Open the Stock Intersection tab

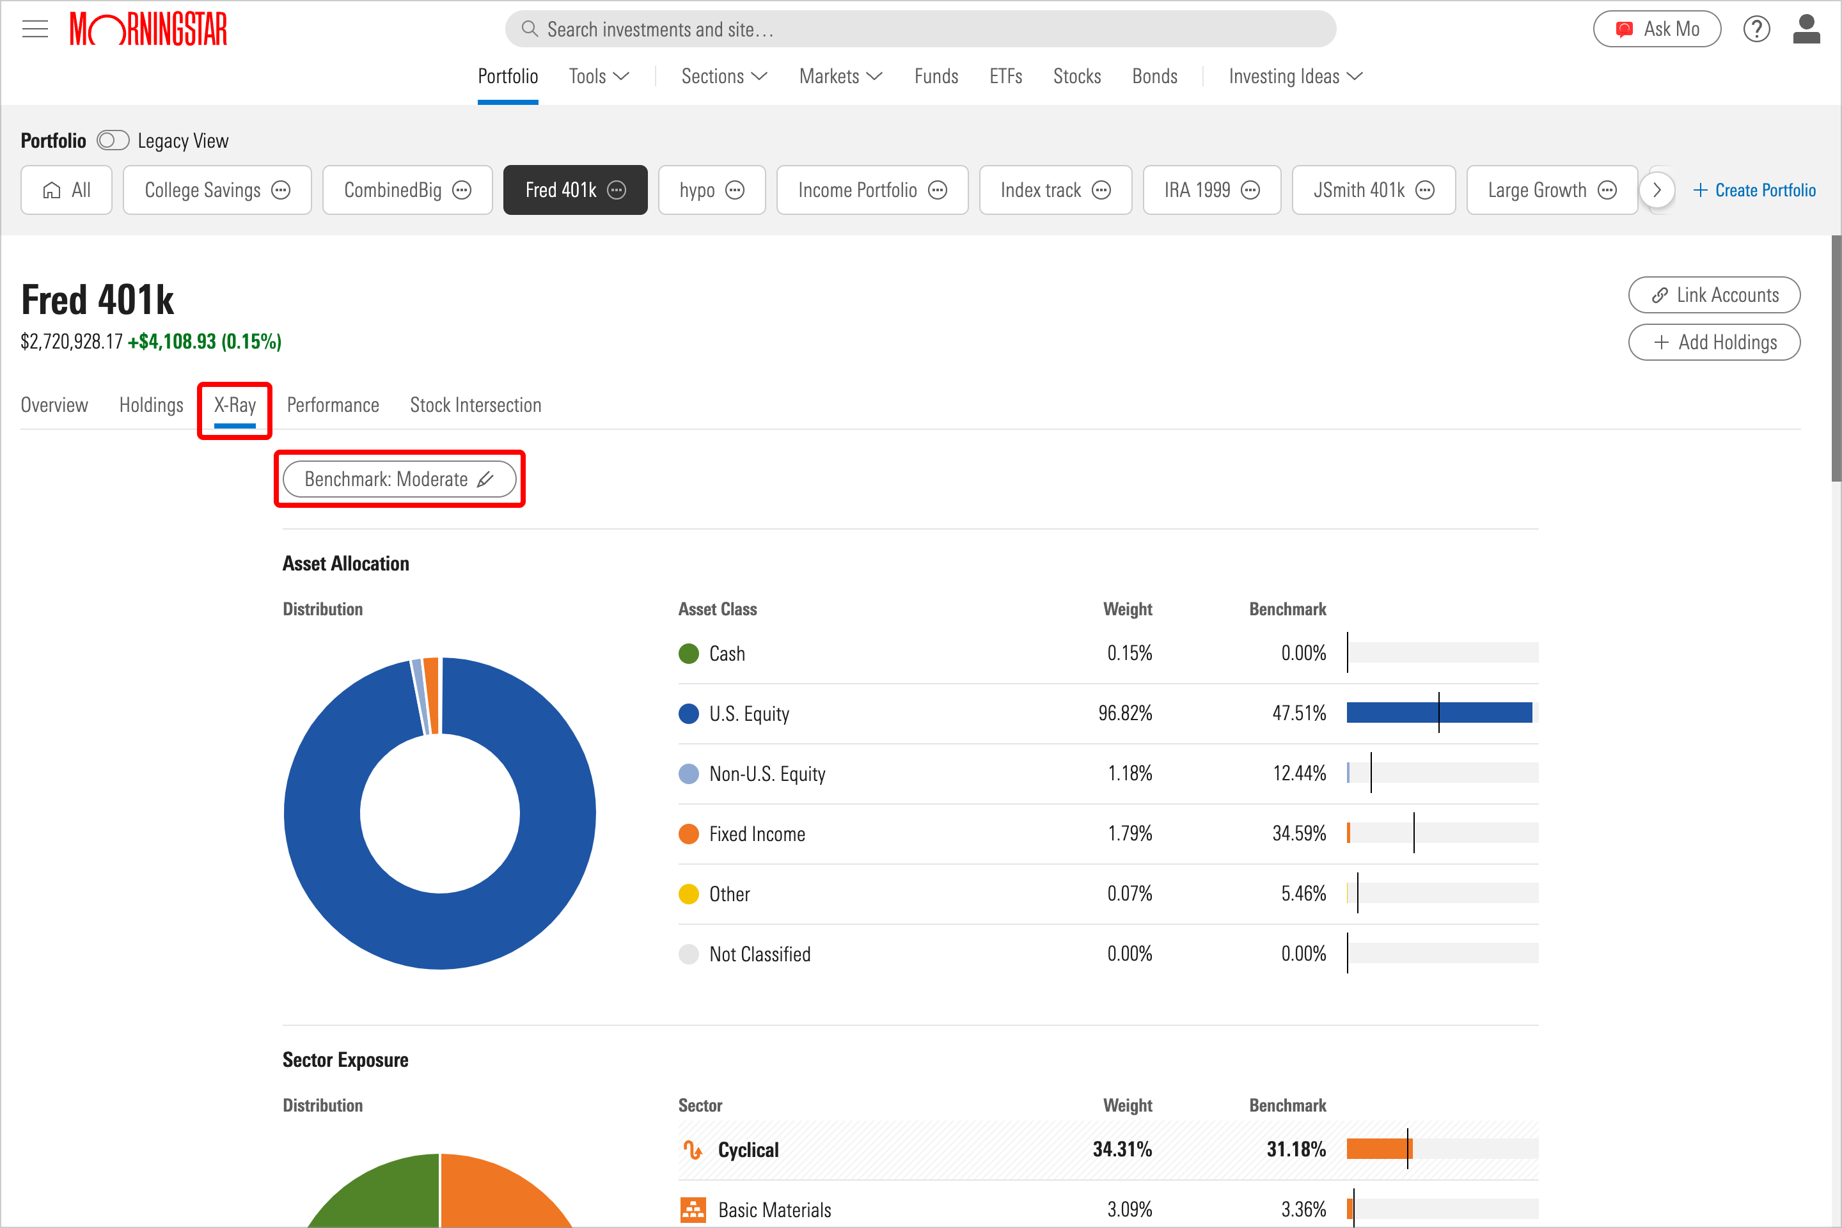pos(475,405)
